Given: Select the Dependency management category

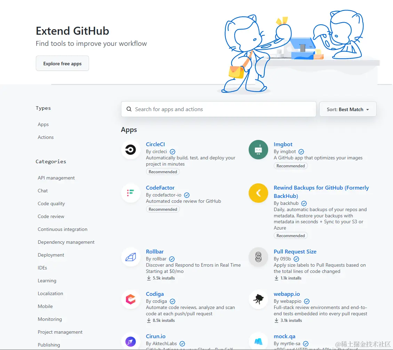Looking at the screenshot, I should point(66,242).
